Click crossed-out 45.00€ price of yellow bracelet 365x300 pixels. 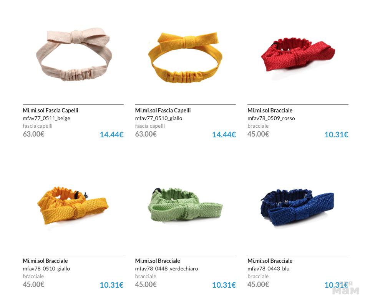tap(33, 284)
